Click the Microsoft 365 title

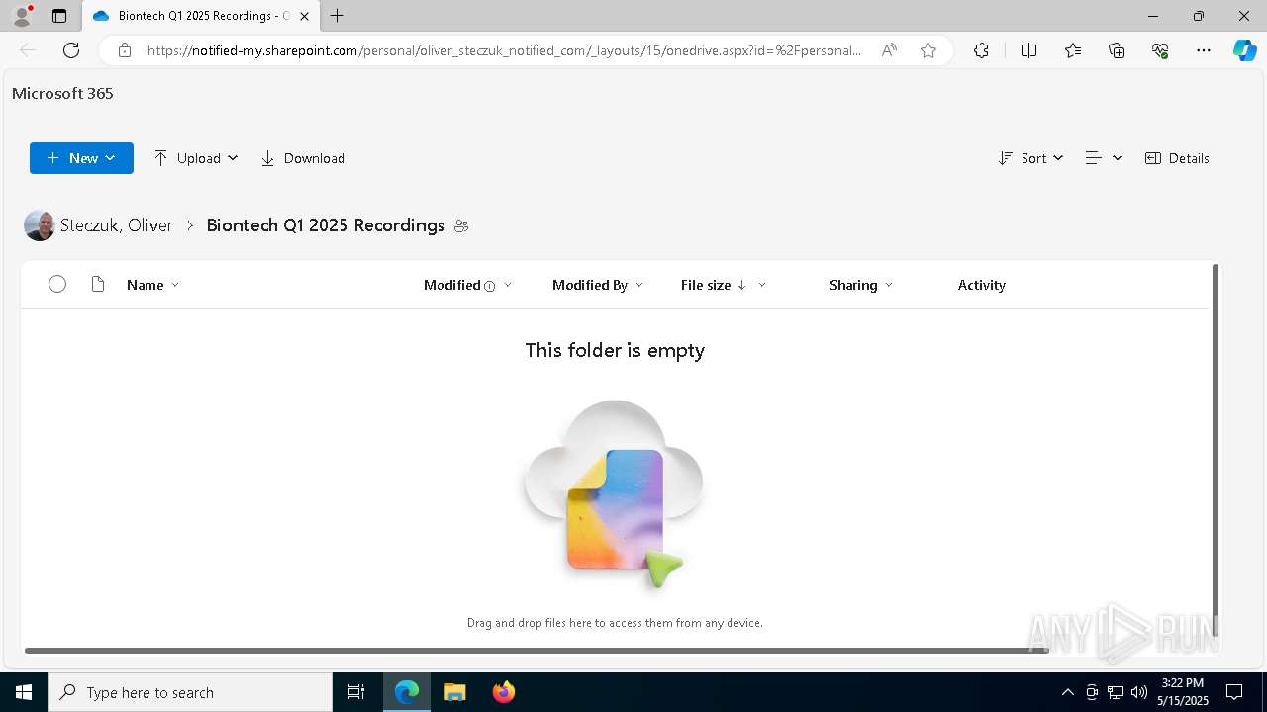pos(62,93)
